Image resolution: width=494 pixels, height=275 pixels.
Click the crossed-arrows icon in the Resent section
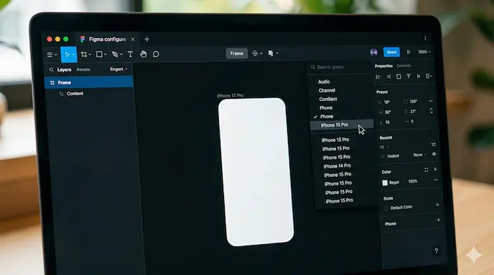434,144
